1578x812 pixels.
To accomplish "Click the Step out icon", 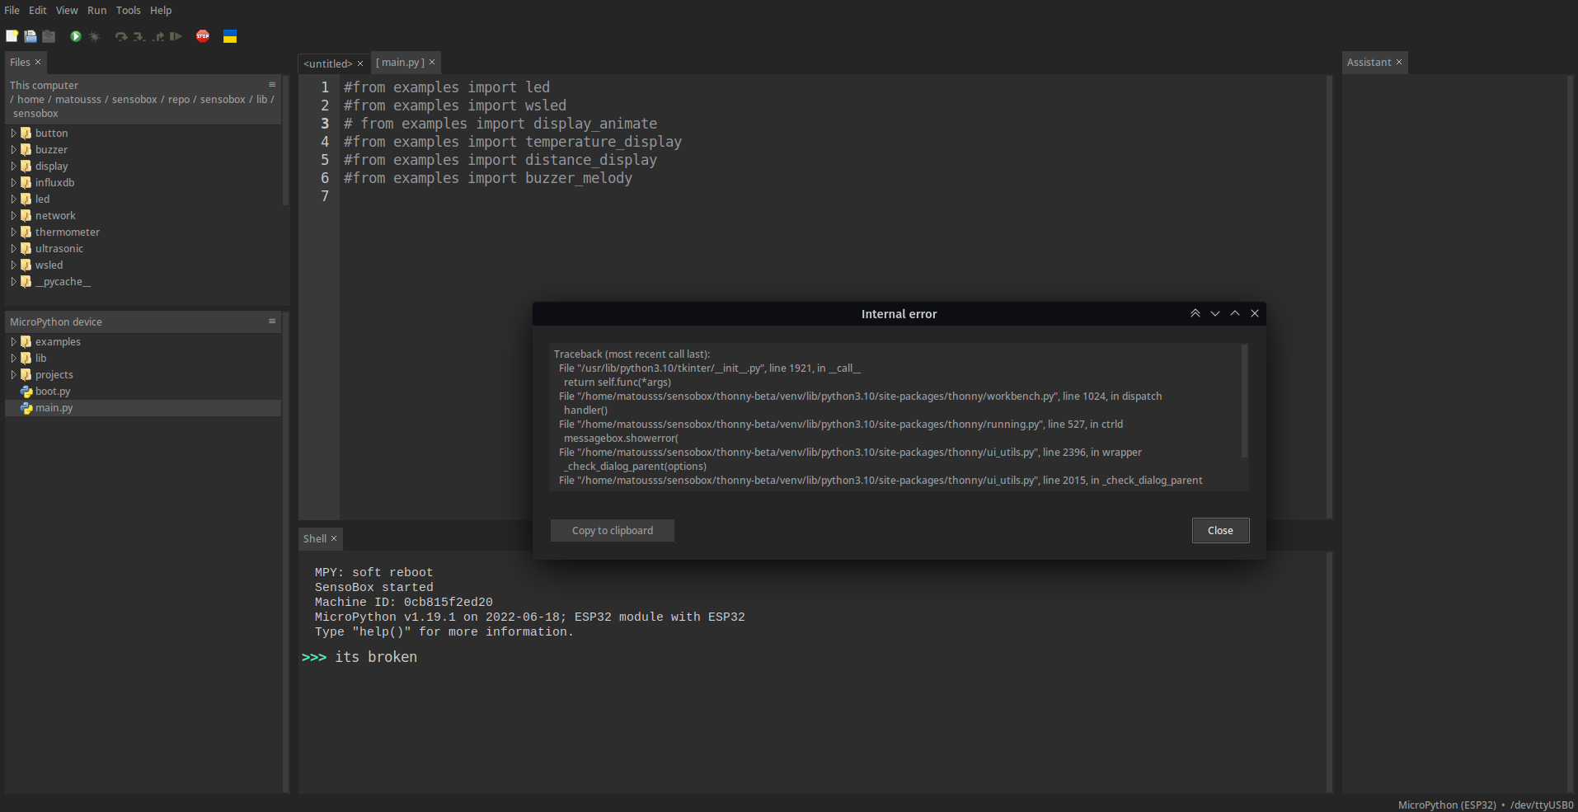I will tap(157, 36).
